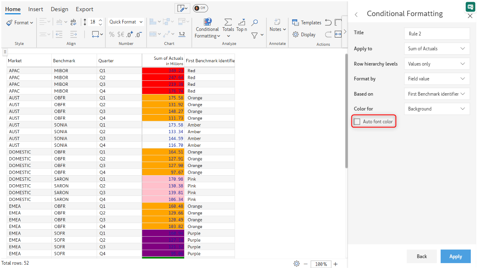This screenshot has height=268, width=477.
Task: Click the Title input field
Action: pos(437,34)
